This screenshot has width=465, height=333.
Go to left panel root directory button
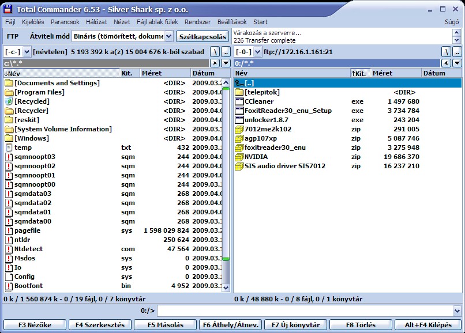[x=215, y=52]
